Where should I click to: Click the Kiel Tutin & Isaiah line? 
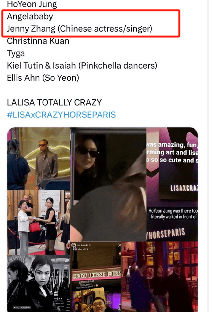click(82, 66)
